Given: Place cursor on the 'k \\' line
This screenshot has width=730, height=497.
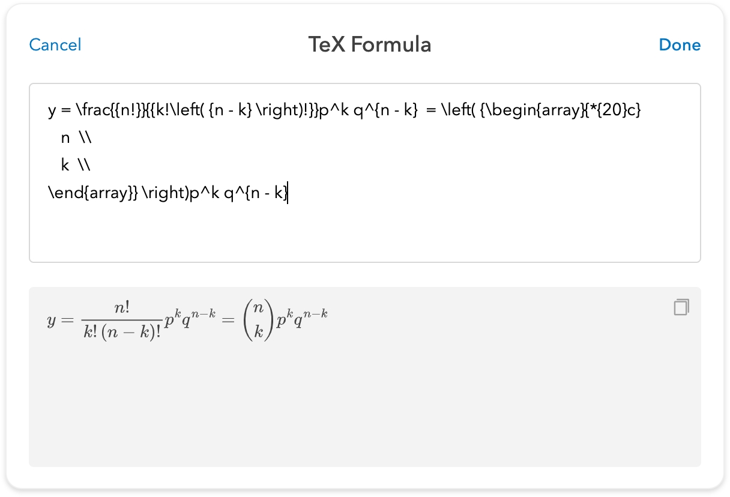Looking at the screenshot, I should [76, 165].
